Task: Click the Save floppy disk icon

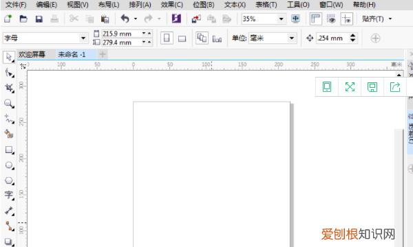Action: (x=39, y=19)
